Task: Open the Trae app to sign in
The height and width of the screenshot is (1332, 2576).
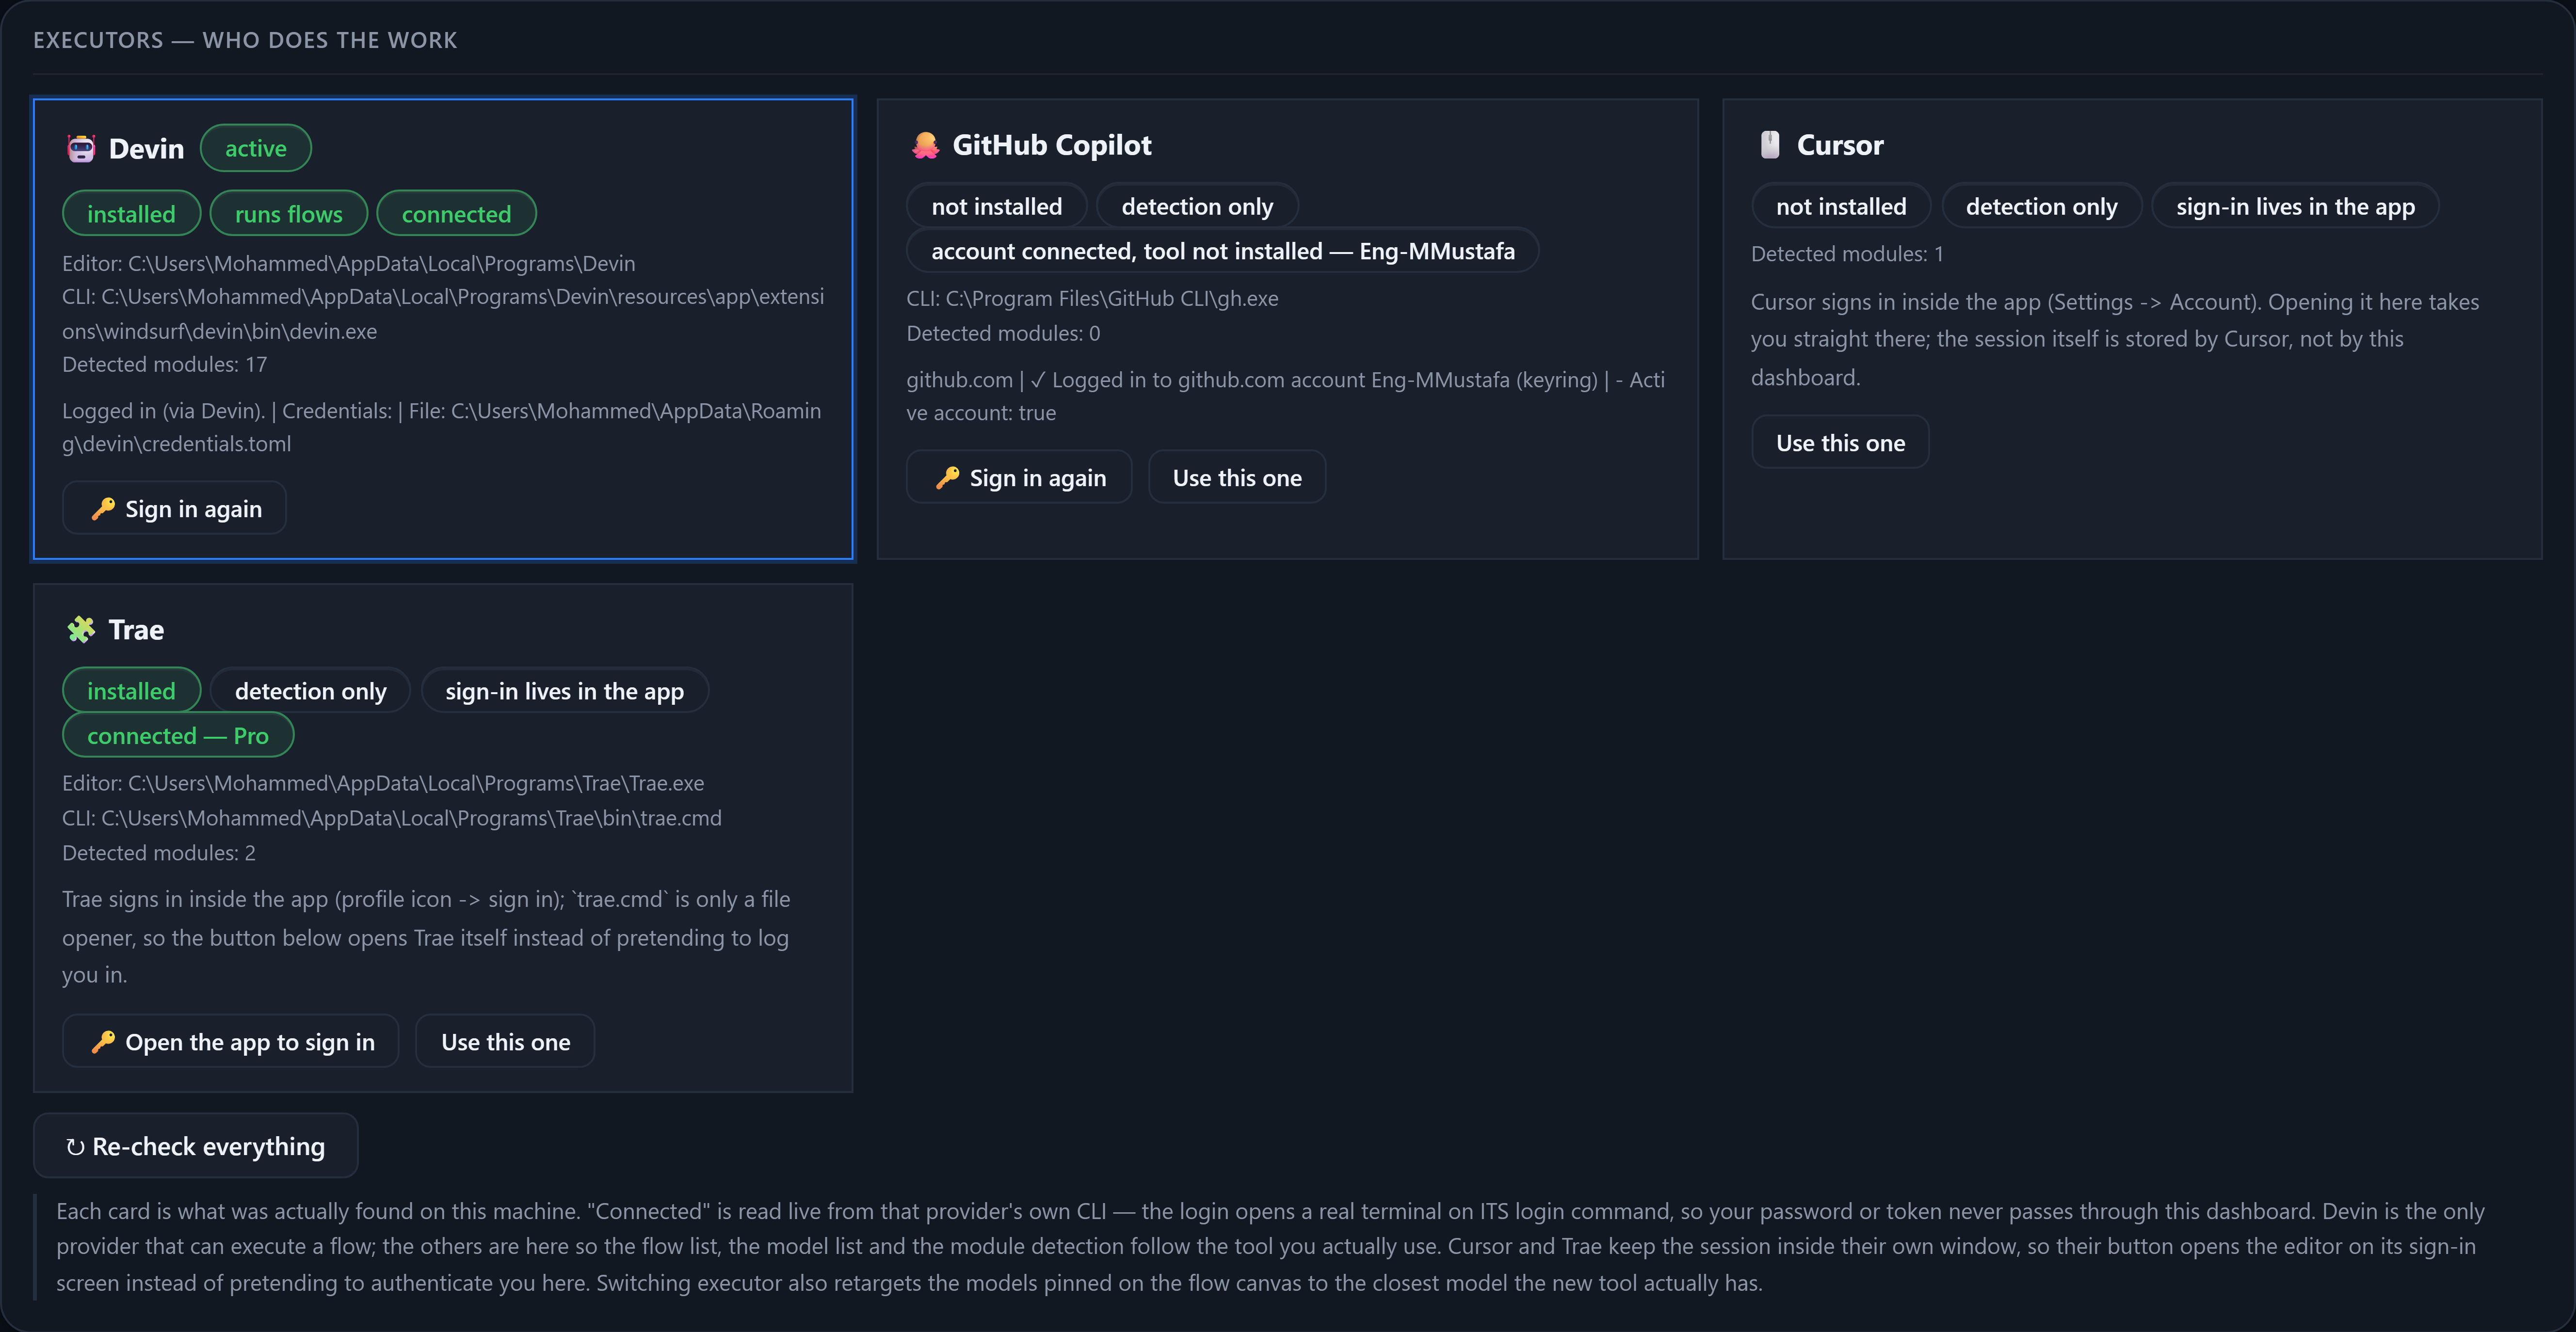Action: (x=231, y=1041)
